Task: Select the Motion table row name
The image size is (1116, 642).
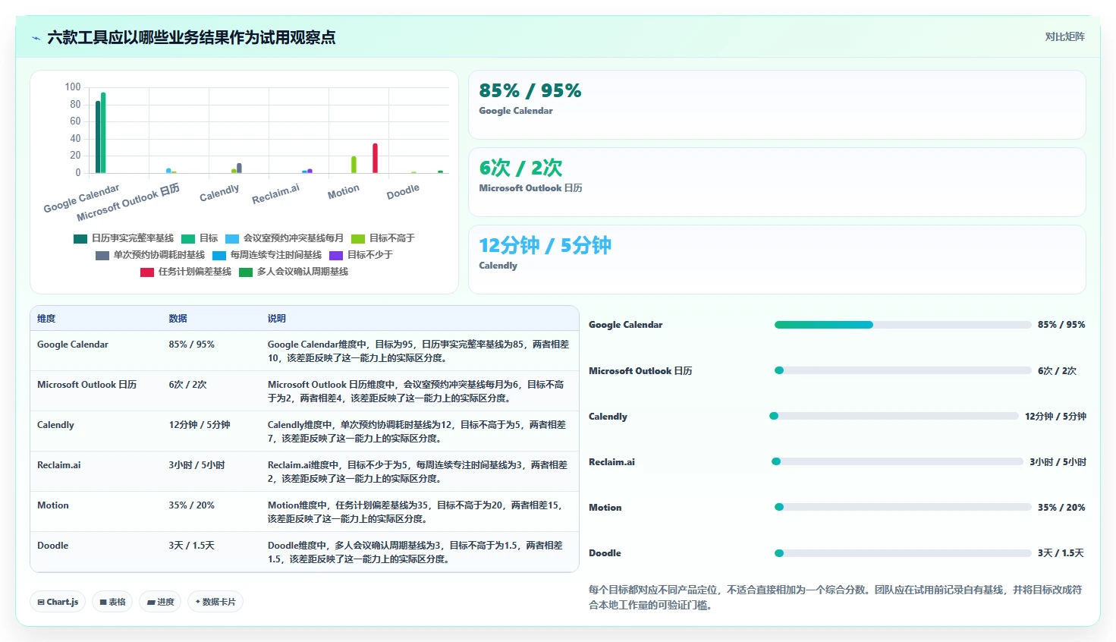Action: coord(53,505)
